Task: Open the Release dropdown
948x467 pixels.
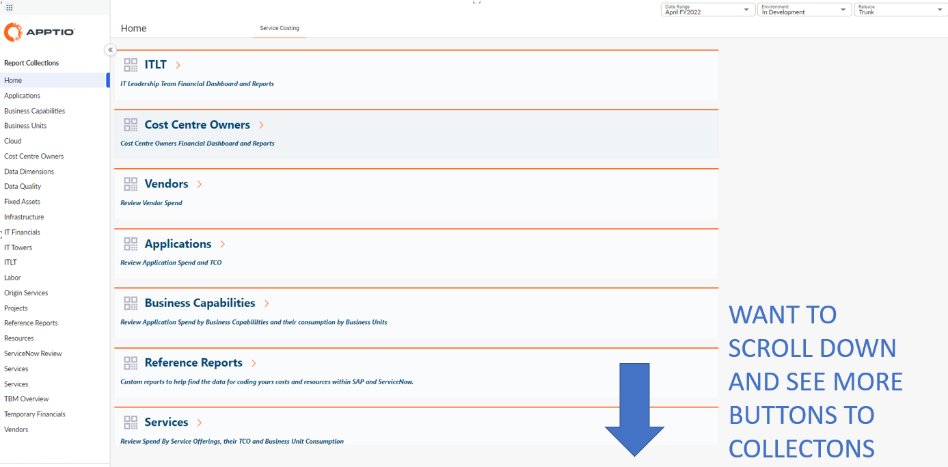Action: coord(901,10)
